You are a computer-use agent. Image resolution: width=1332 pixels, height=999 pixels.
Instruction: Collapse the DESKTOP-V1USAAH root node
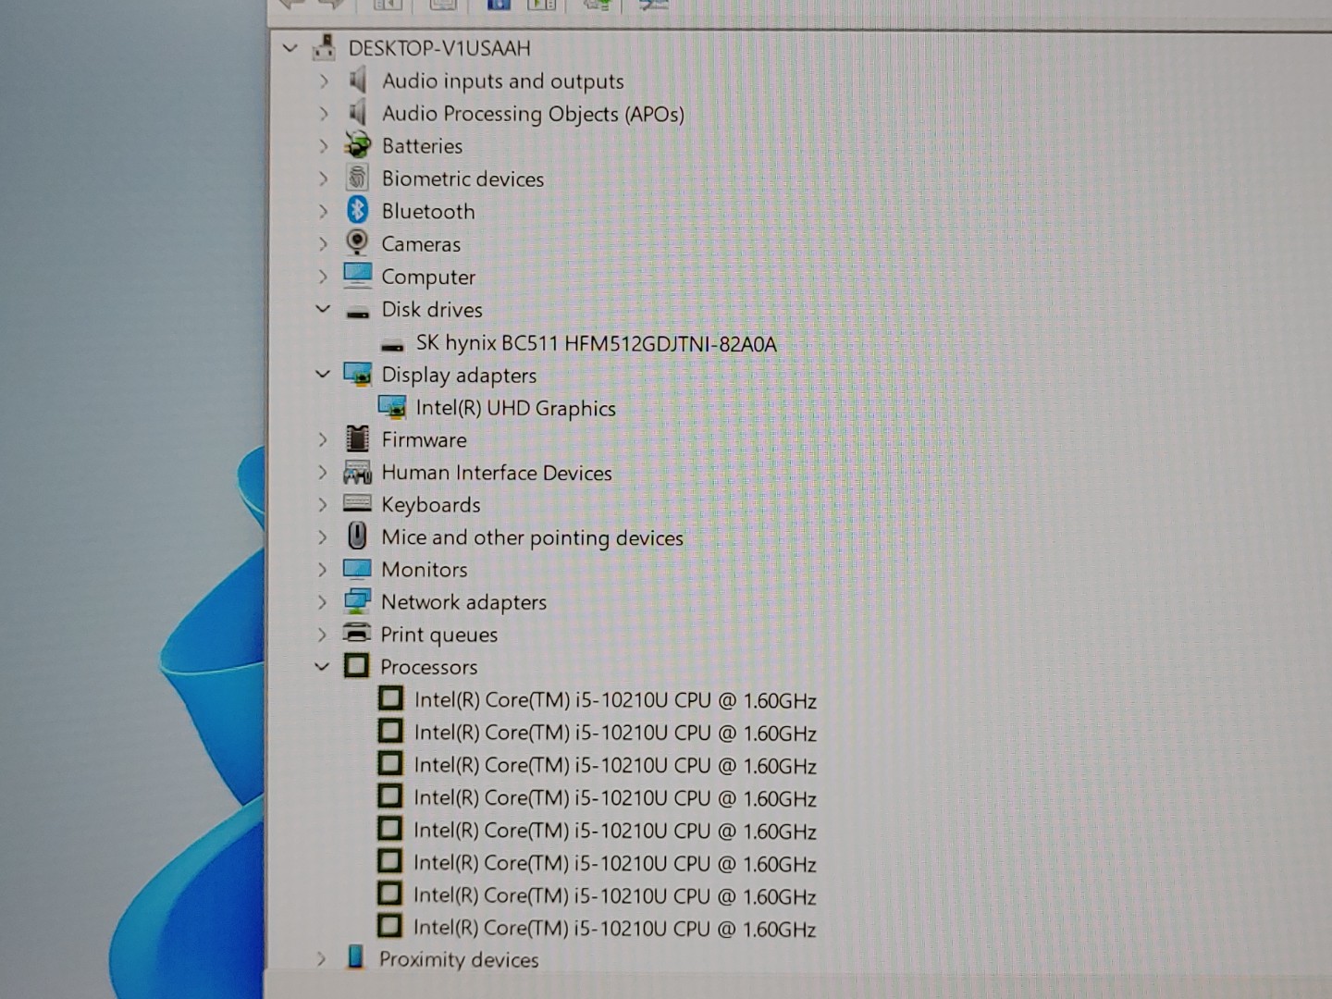[290, 48]
